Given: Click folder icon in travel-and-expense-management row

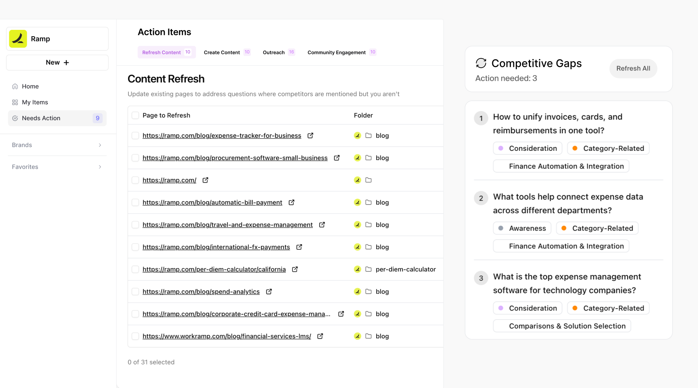Looking at the screenshot, I should pos(369,225).
